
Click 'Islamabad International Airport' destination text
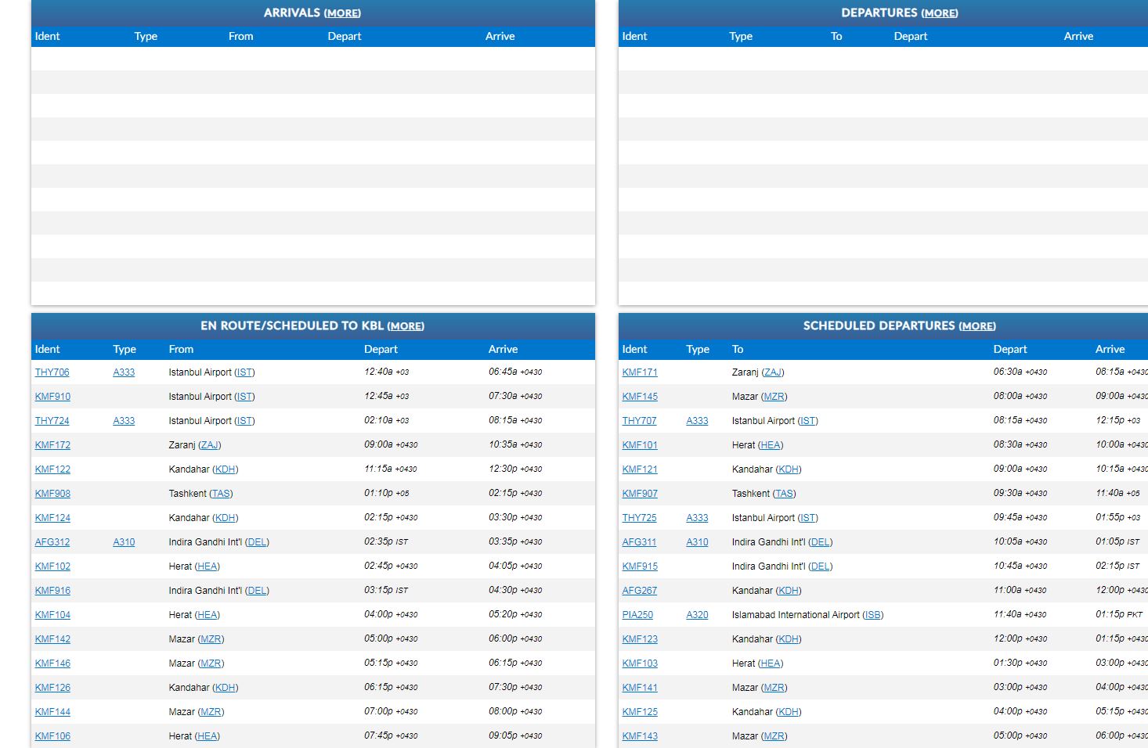click(x=796, y=615)
